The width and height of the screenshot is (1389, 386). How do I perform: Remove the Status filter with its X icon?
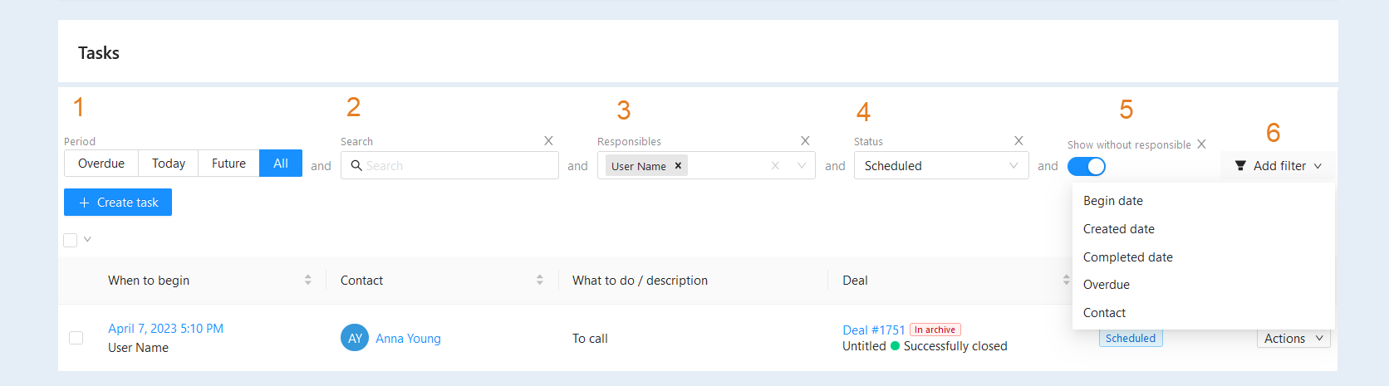tap(1018, 141)
